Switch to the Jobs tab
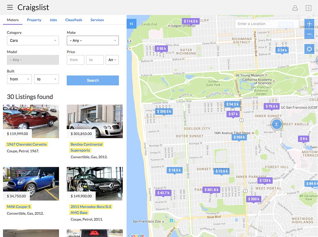 pos(53,20)
